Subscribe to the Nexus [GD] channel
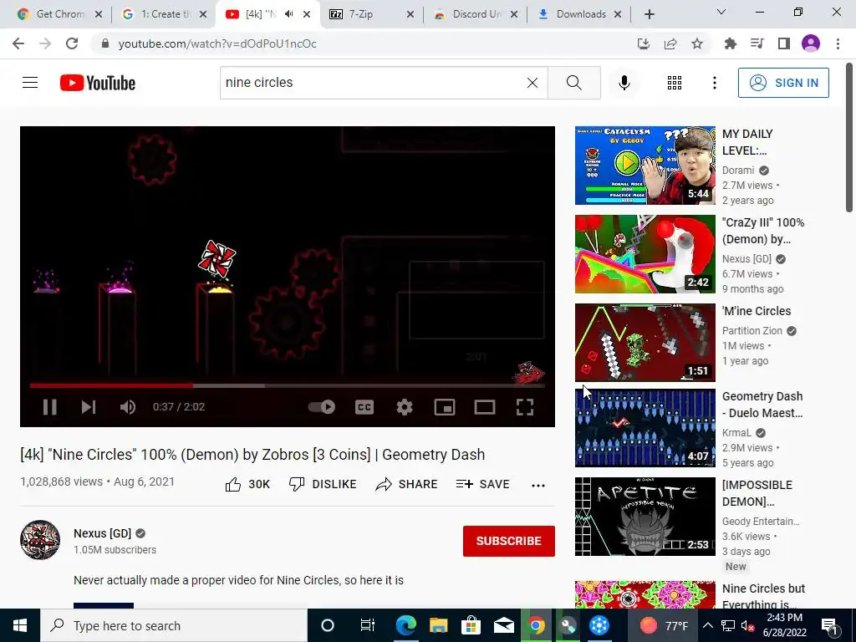This screenshot has height=642, width=856. click(x=509, y=541)
